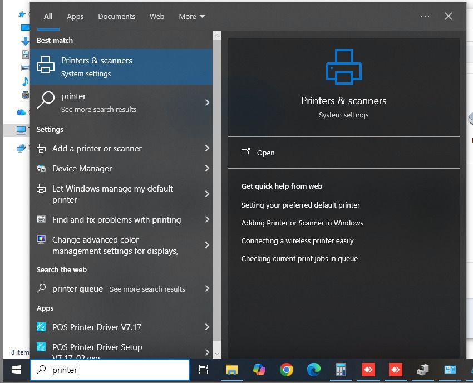Launch Google Chrome from the taskbar
The width and height of the screenshot is (473, 383).
click(x=286, y=370)
